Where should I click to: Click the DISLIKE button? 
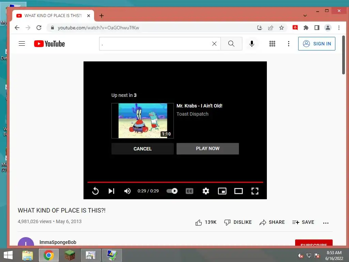pos(238,222)
